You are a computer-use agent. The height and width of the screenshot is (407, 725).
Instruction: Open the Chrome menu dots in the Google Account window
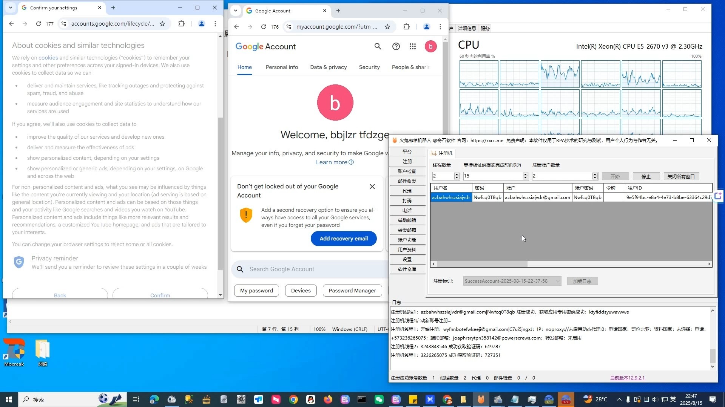[x=440, y=27]
